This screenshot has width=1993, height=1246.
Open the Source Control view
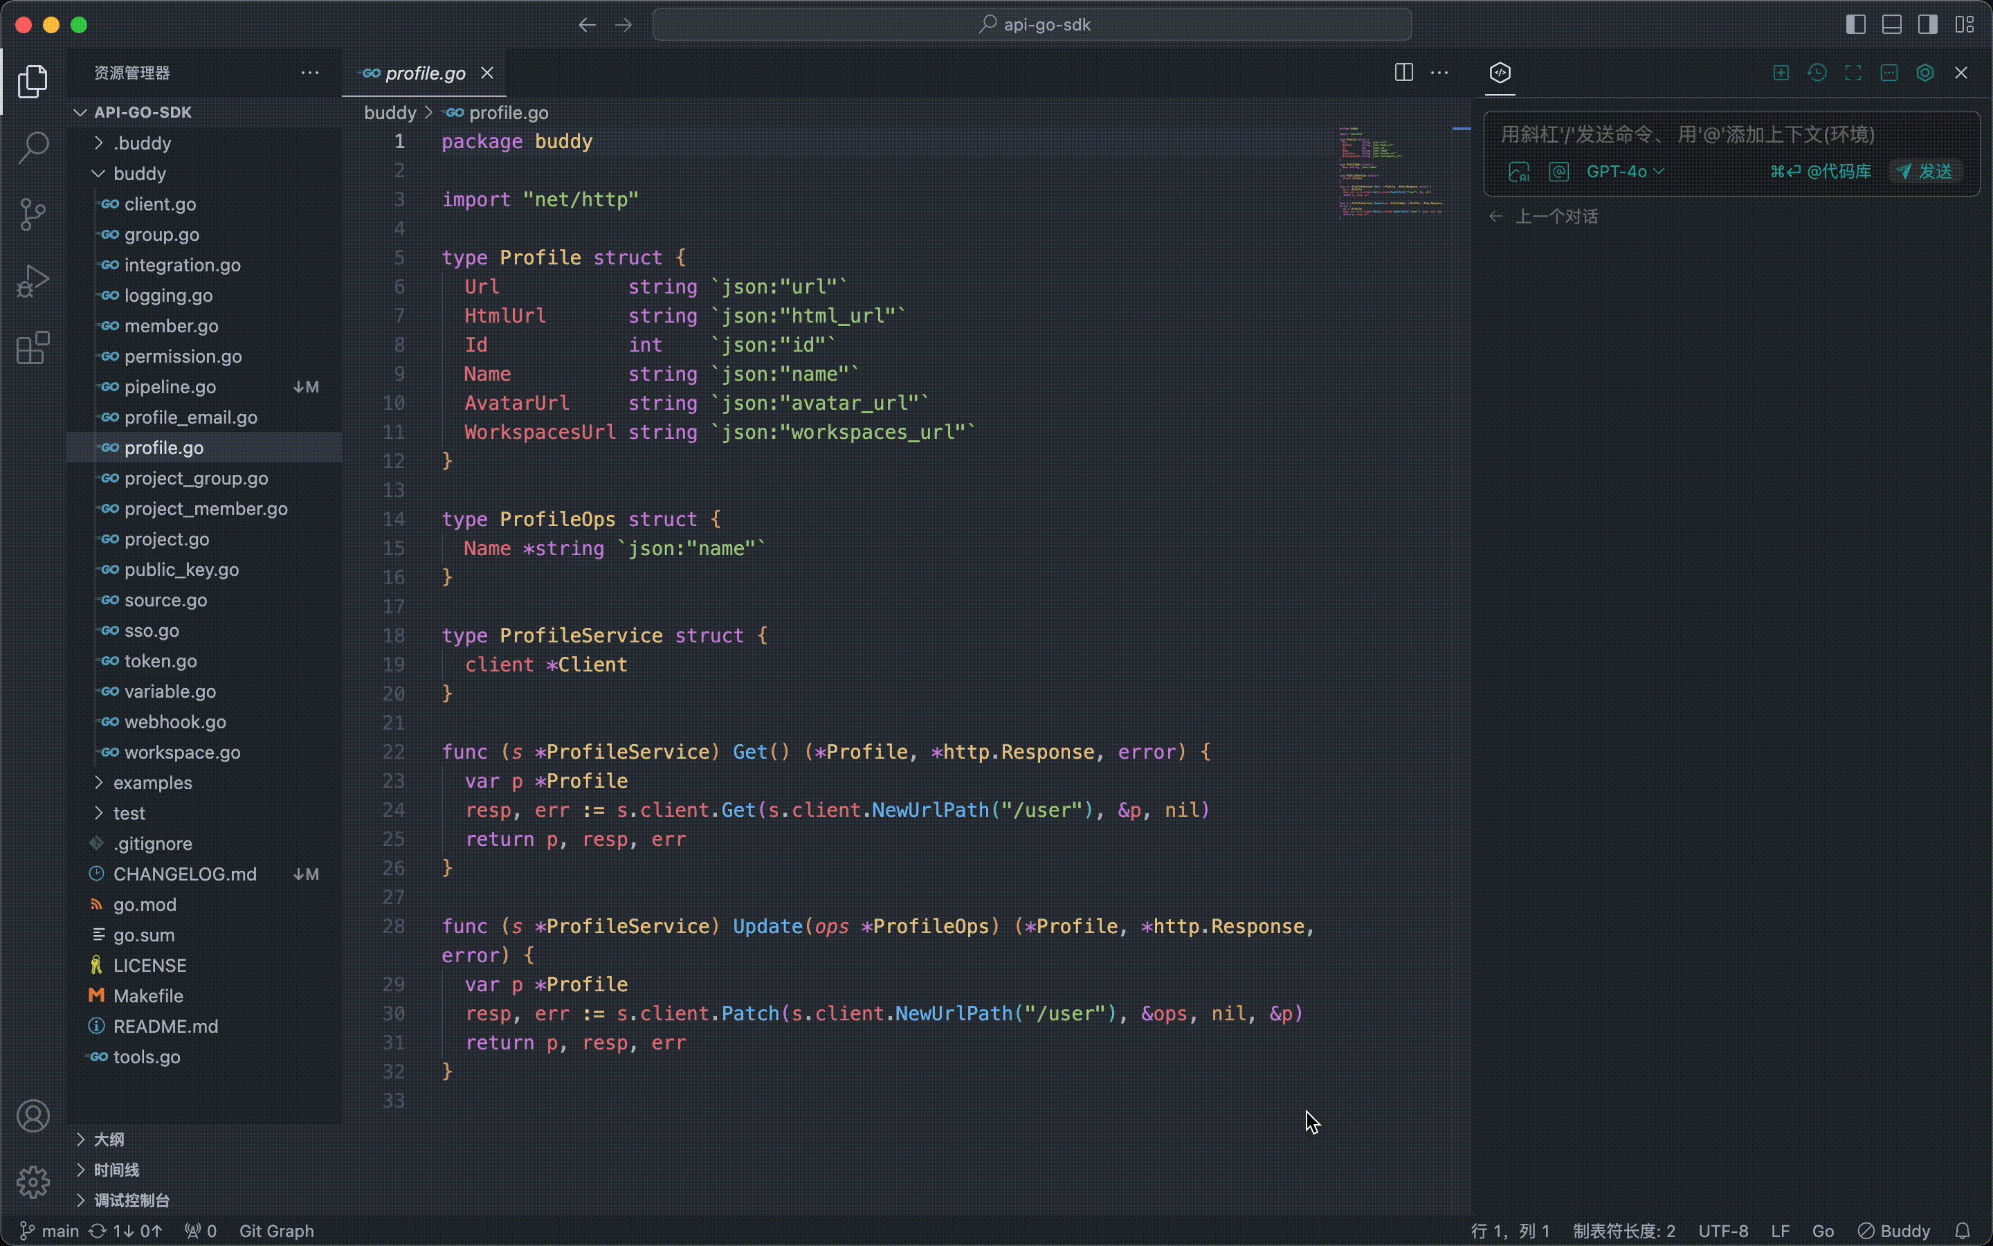pyautogui.click(x=33, y=215)
